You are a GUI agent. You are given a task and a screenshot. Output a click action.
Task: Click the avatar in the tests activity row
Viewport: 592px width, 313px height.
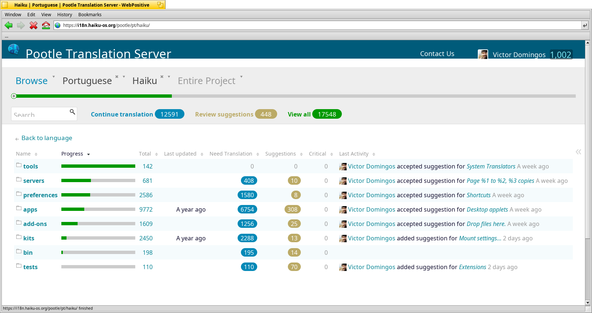[343, 267]
